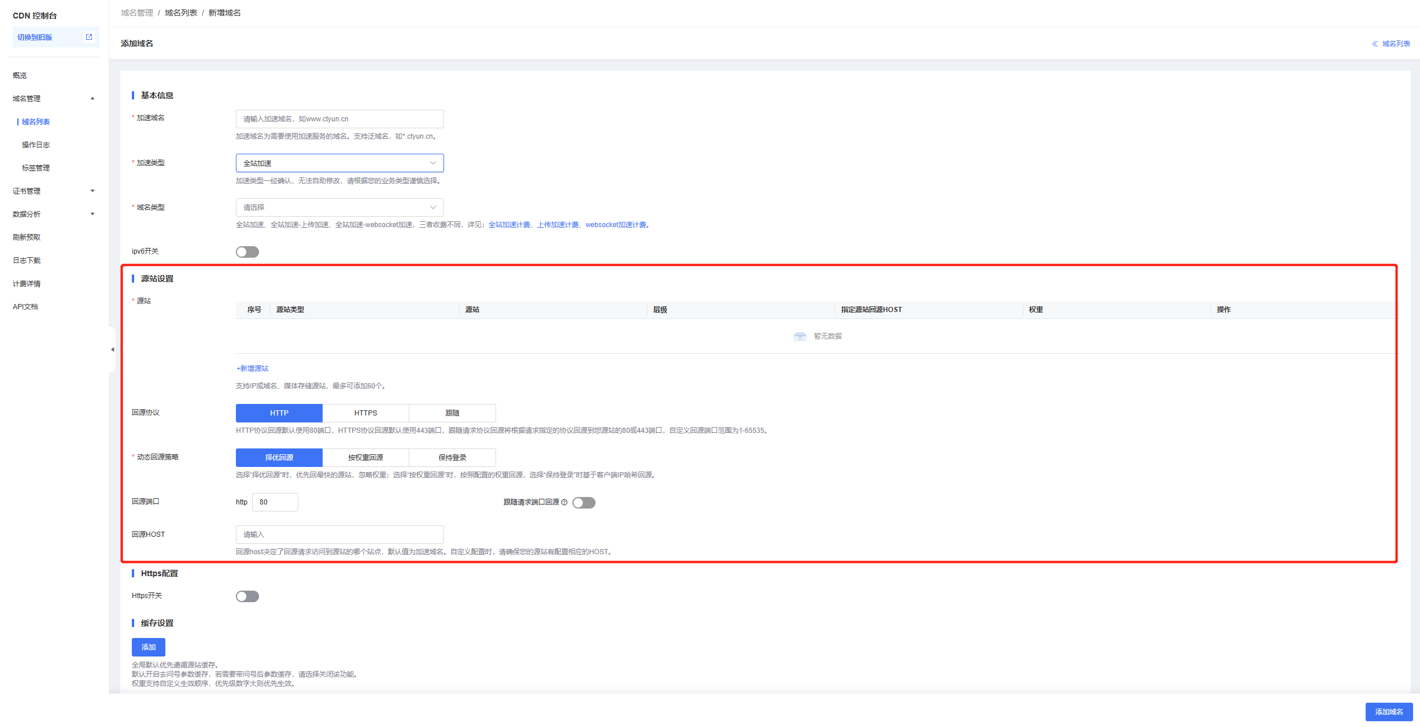Click the help icon next to 跟随请求端口回源

click(x=564, y=502)
